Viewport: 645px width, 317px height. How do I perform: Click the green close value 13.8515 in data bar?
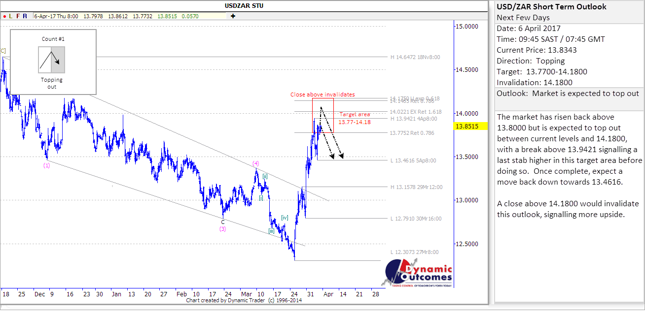tap(167, 16)
